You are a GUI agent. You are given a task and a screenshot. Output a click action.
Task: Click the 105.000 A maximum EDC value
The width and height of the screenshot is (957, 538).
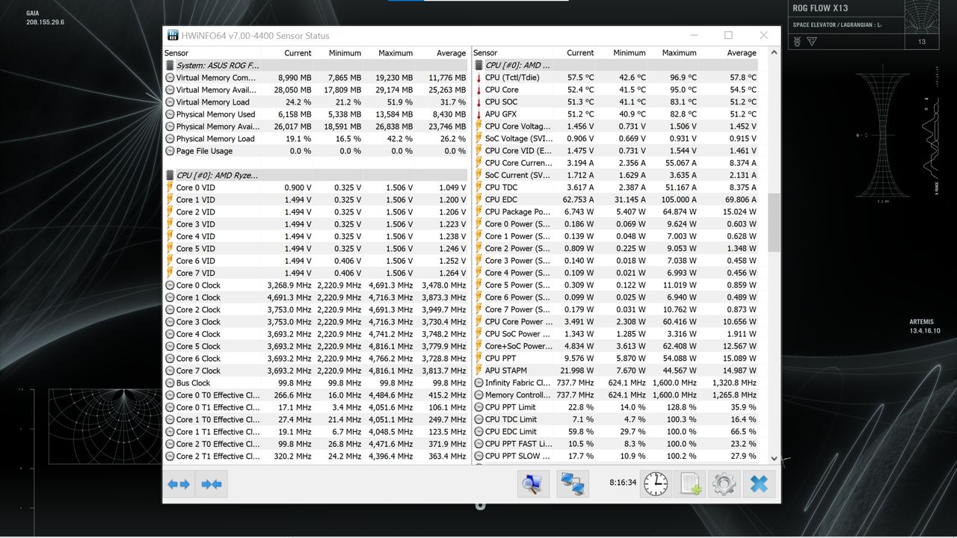(x=679, y=200)
